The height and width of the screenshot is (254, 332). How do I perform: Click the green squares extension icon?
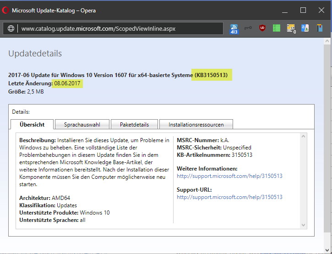point(277,28)
